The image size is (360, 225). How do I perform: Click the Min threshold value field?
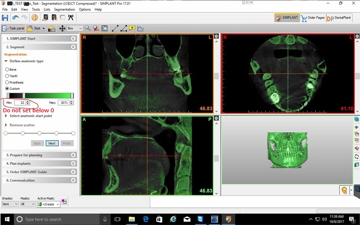click(x=20, y=103)
